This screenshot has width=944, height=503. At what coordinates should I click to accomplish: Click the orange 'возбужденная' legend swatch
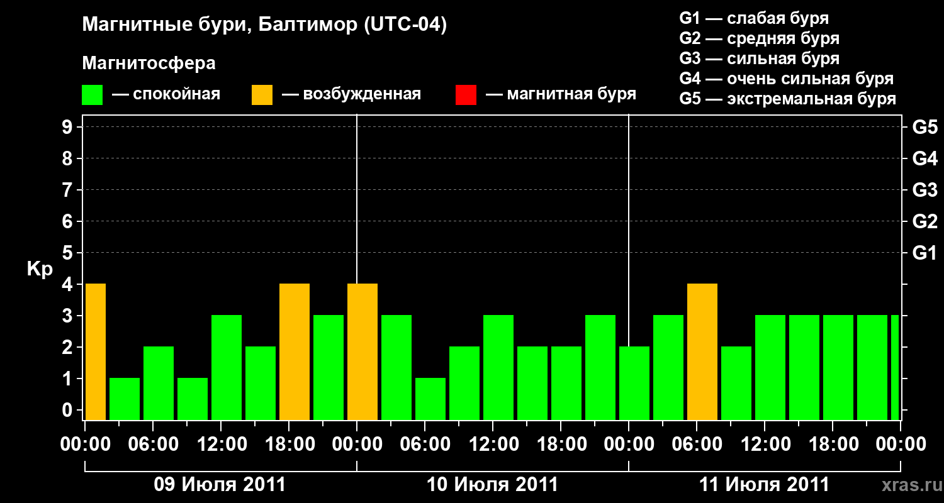click(x=262, y=95)
